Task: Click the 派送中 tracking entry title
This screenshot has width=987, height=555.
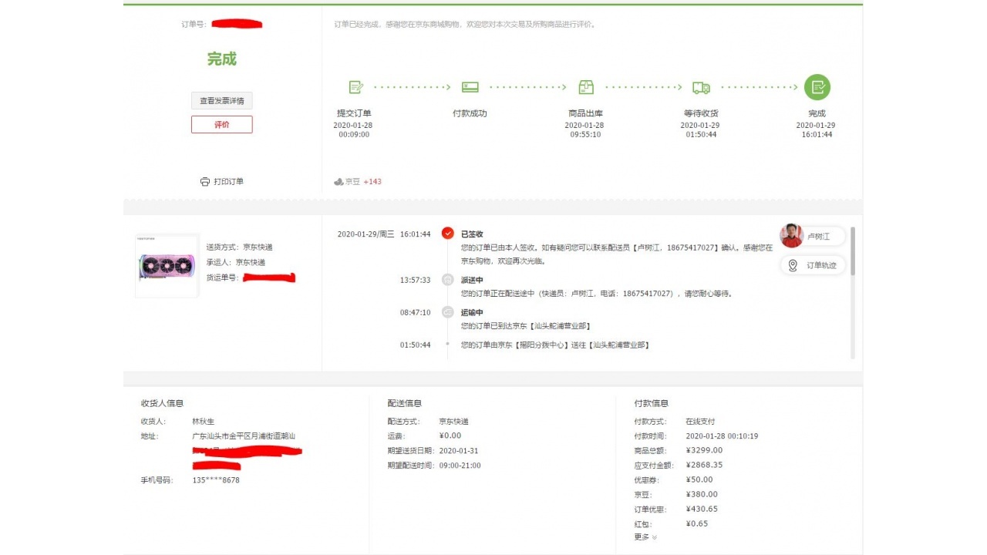Action: (472, 280)
